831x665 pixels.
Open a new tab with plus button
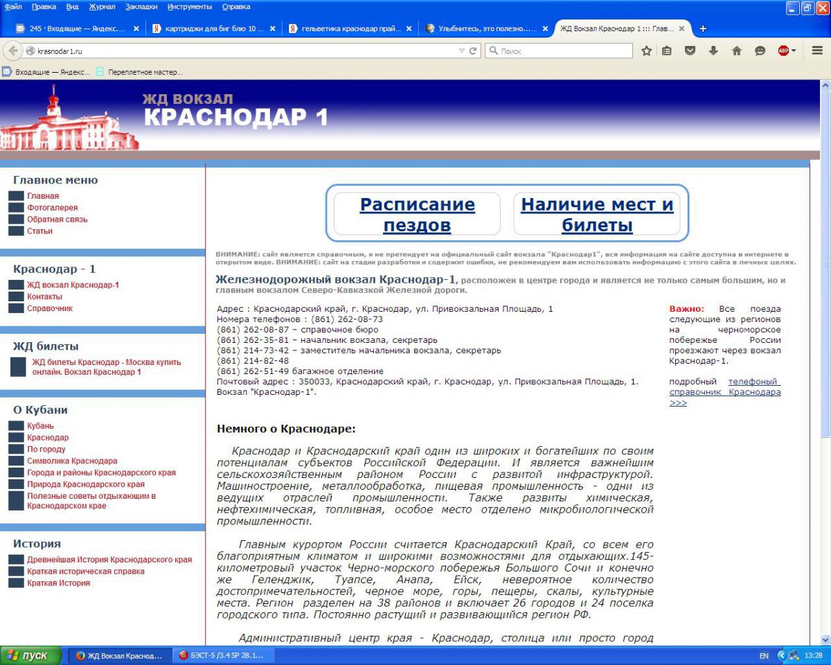(703, 28)
